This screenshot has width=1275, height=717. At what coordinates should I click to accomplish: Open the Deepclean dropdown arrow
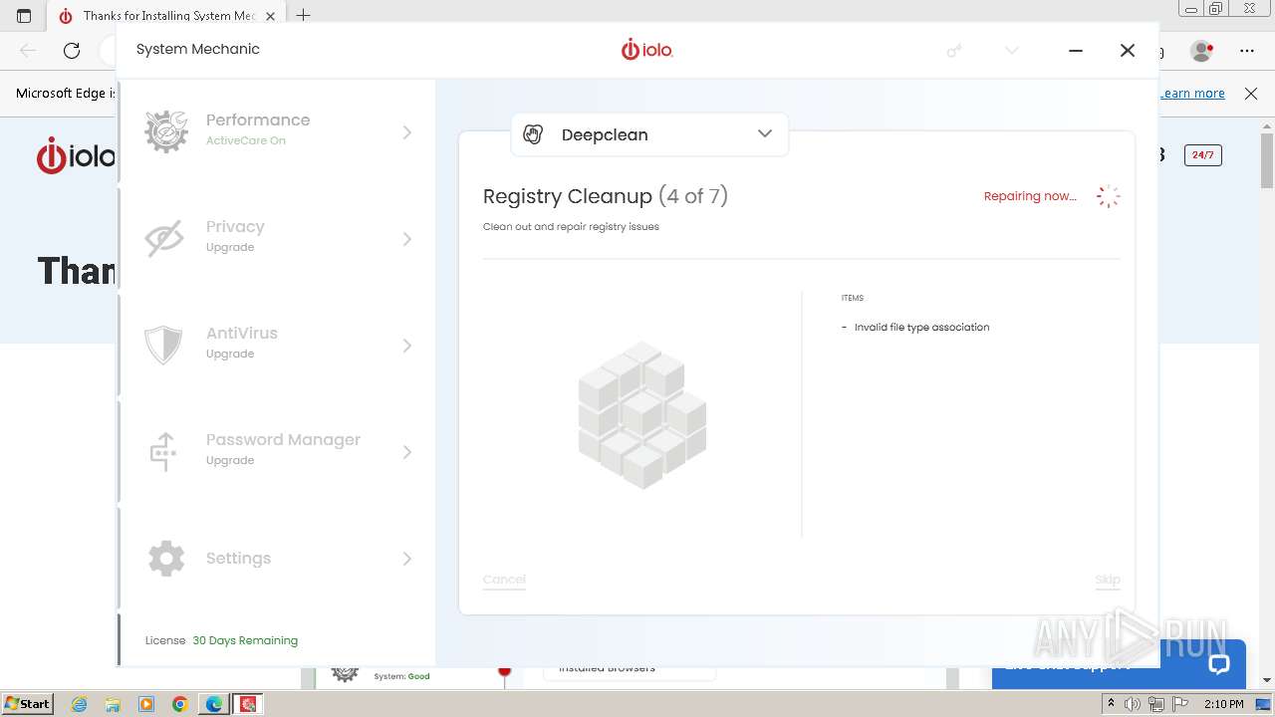pos(765,133)
